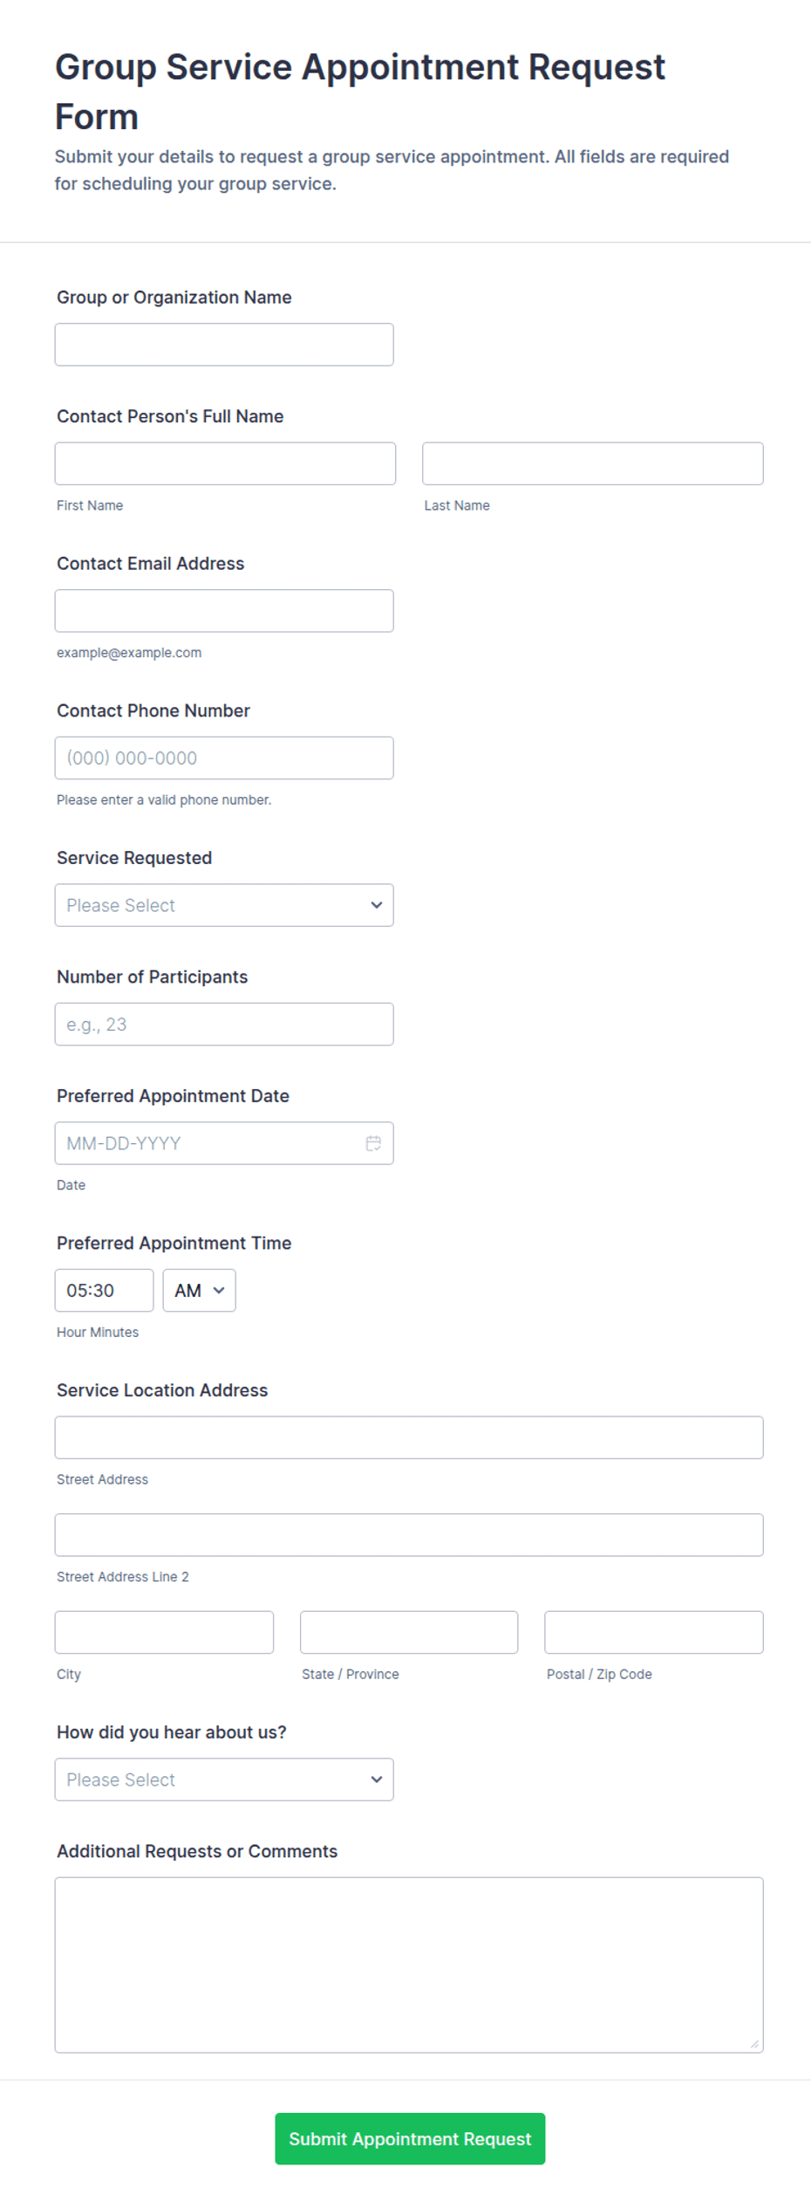Select the State / Province field
This screenshot has height=2208, width=811.
point(409,1632)
